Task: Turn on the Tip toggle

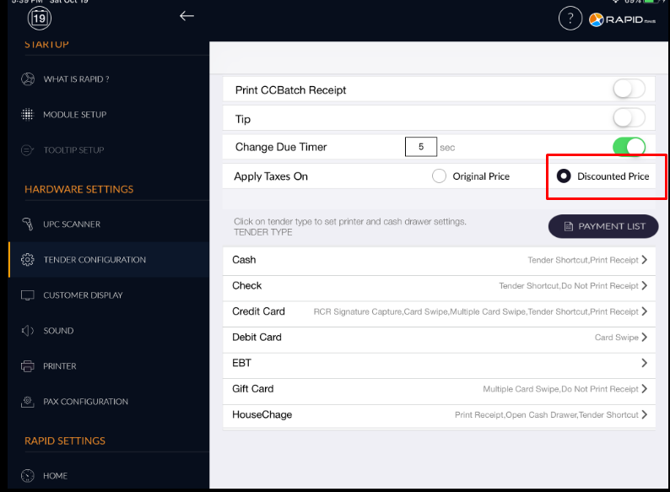Action: tap(629, 118)
